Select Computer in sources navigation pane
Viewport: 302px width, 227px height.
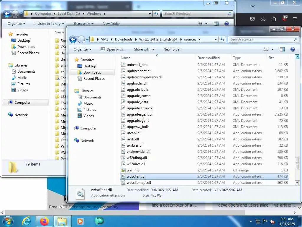[x=88, y=128]
